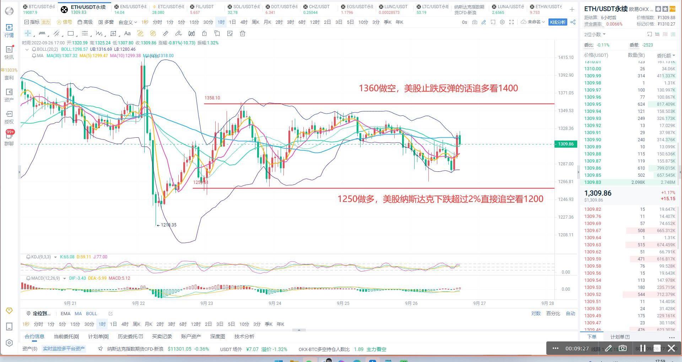Select the 15分 timeframe in top bar

point(194,22)
